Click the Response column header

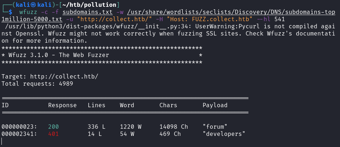[62, 105]
